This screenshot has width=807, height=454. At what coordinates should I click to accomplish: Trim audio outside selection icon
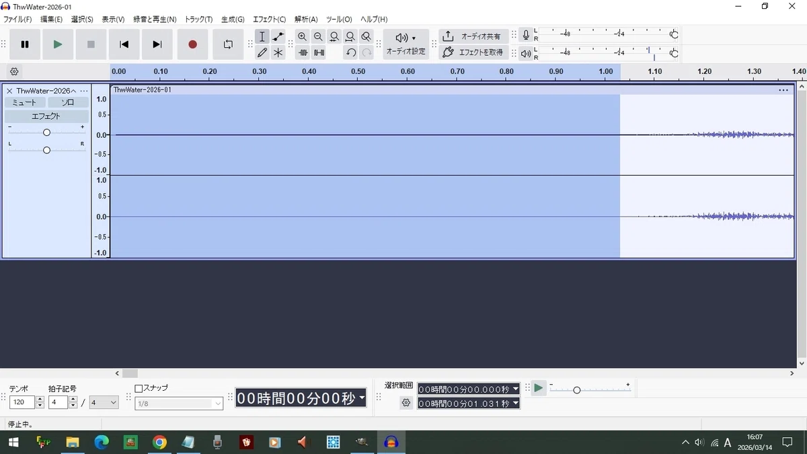[303, 52]
